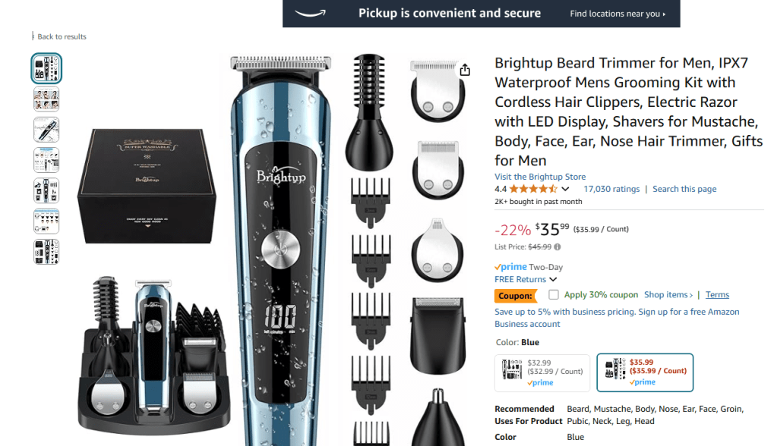Click prime logo in $32.99 option
The height and width of the screenshot is (446, 777).
pos(540,382)
